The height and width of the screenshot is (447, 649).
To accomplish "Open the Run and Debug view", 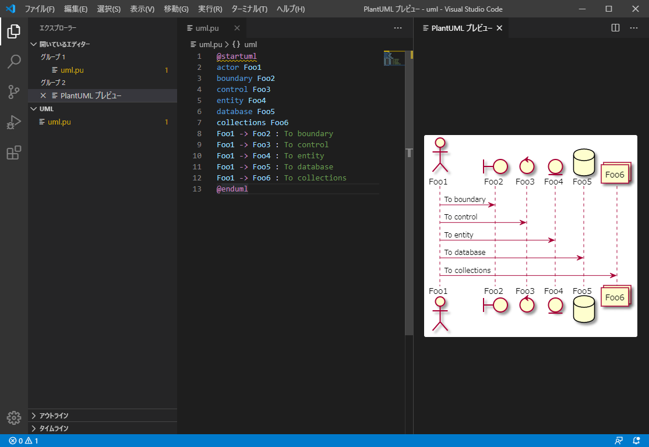I will tap(13, 122).
